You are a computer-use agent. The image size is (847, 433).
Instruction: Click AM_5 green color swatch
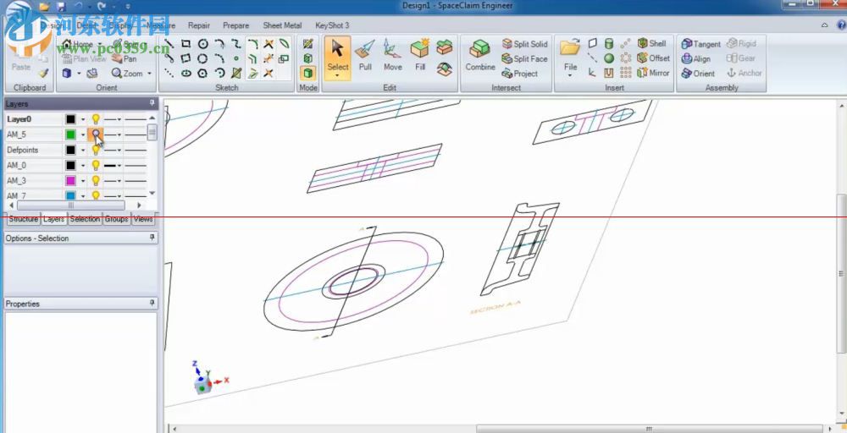[x=71, y=134]
